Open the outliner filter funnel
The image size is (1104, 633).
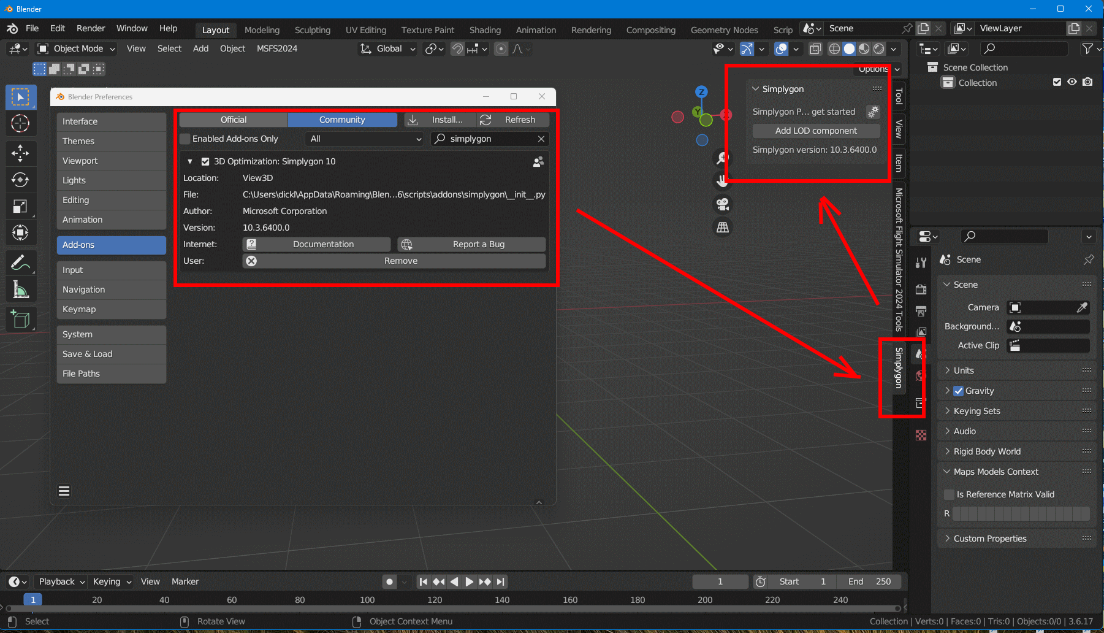click(1087, 48)
